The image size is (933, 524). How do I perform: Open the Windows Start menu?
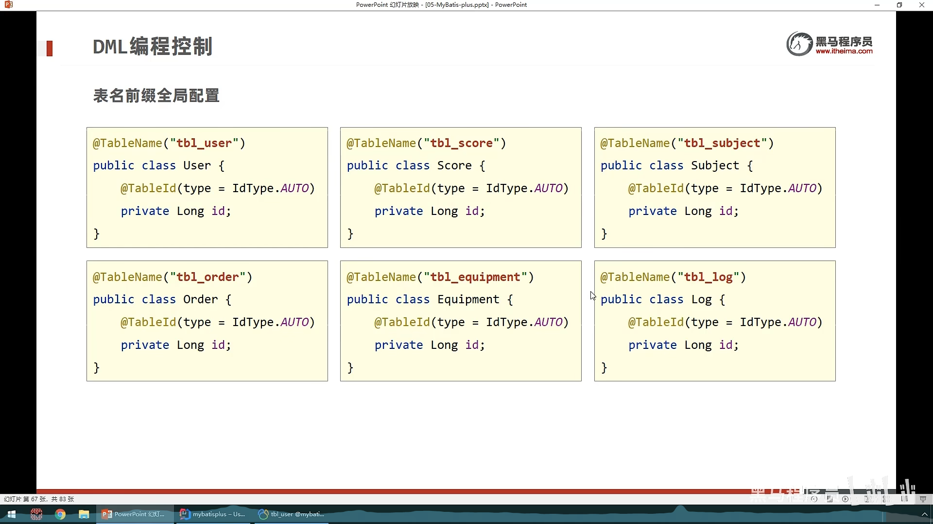click(x=12, y=514)
